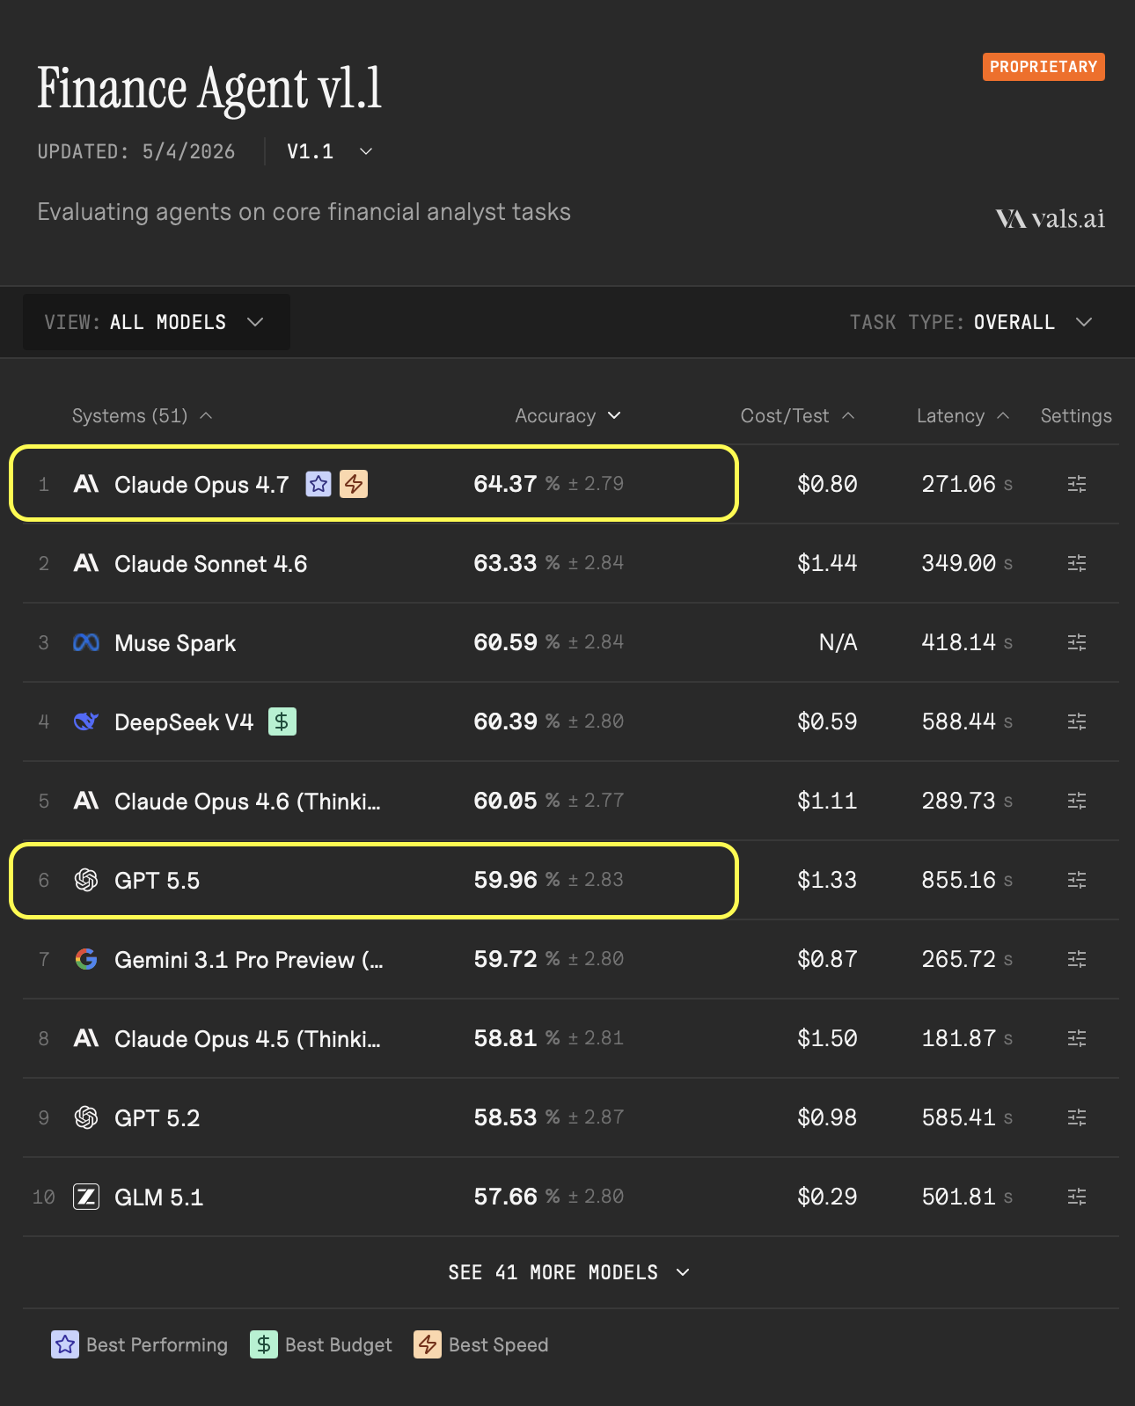
Task: Click the Best Performing star badge on Claude Opus 4.7
Action: pos(319,484)
